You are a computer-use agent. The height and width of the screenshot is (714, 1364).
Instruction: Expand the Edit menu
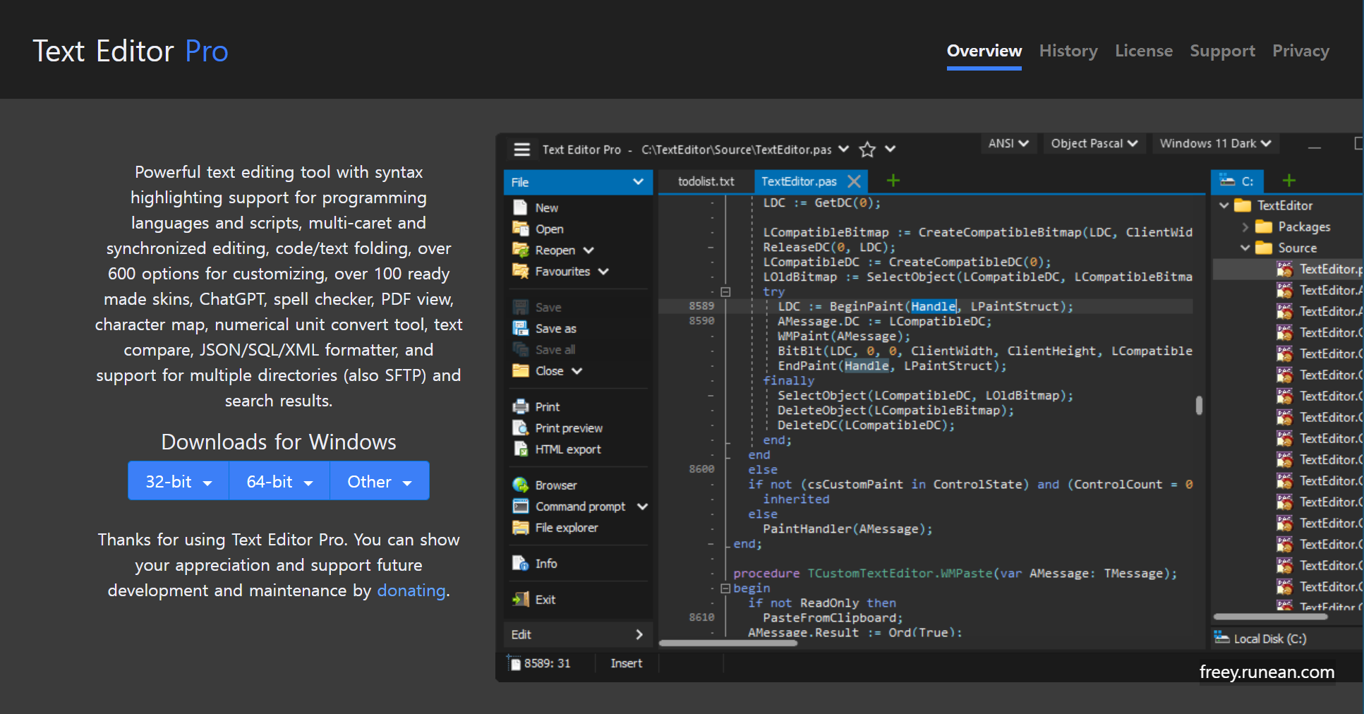click(577, 634)
